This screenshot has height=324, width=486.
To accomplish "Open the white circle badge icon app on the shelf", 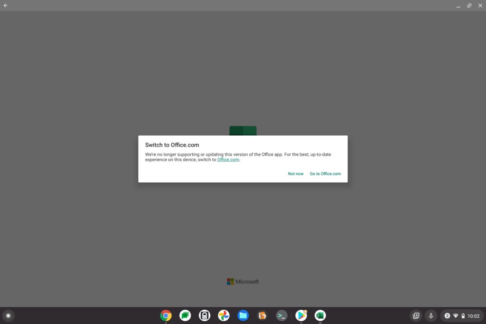I will (205, 315).
